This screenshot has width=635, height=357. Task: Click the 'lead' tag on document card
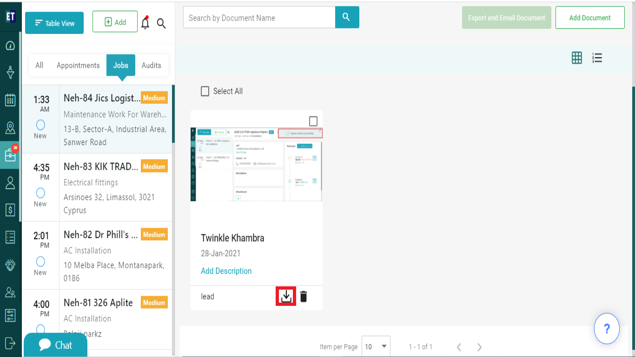pyautogui.click(x=207, y=297)
